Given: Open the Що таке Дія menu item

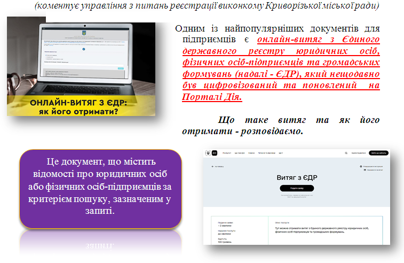Looking at the screenshot, I should pos(240,153).
